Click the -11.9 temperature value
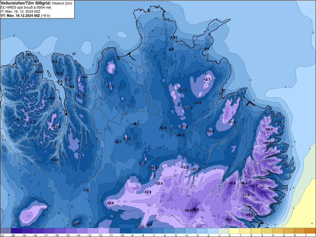Viewport: 316px width, 237px height. tap(232, 122)
